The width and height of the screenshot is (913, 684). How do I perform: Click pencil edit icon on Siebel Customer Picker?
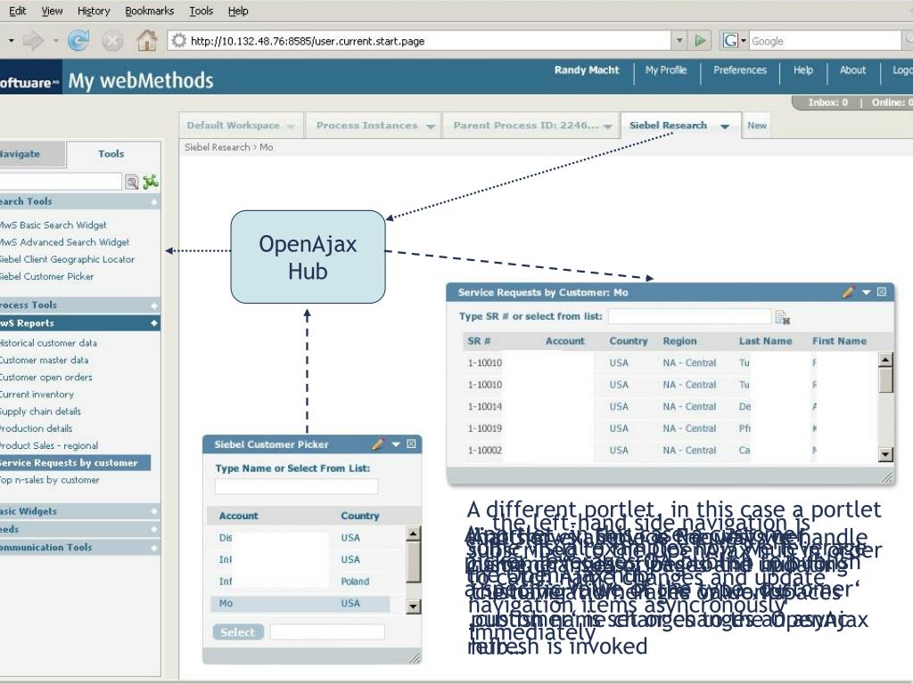[378, 444]
